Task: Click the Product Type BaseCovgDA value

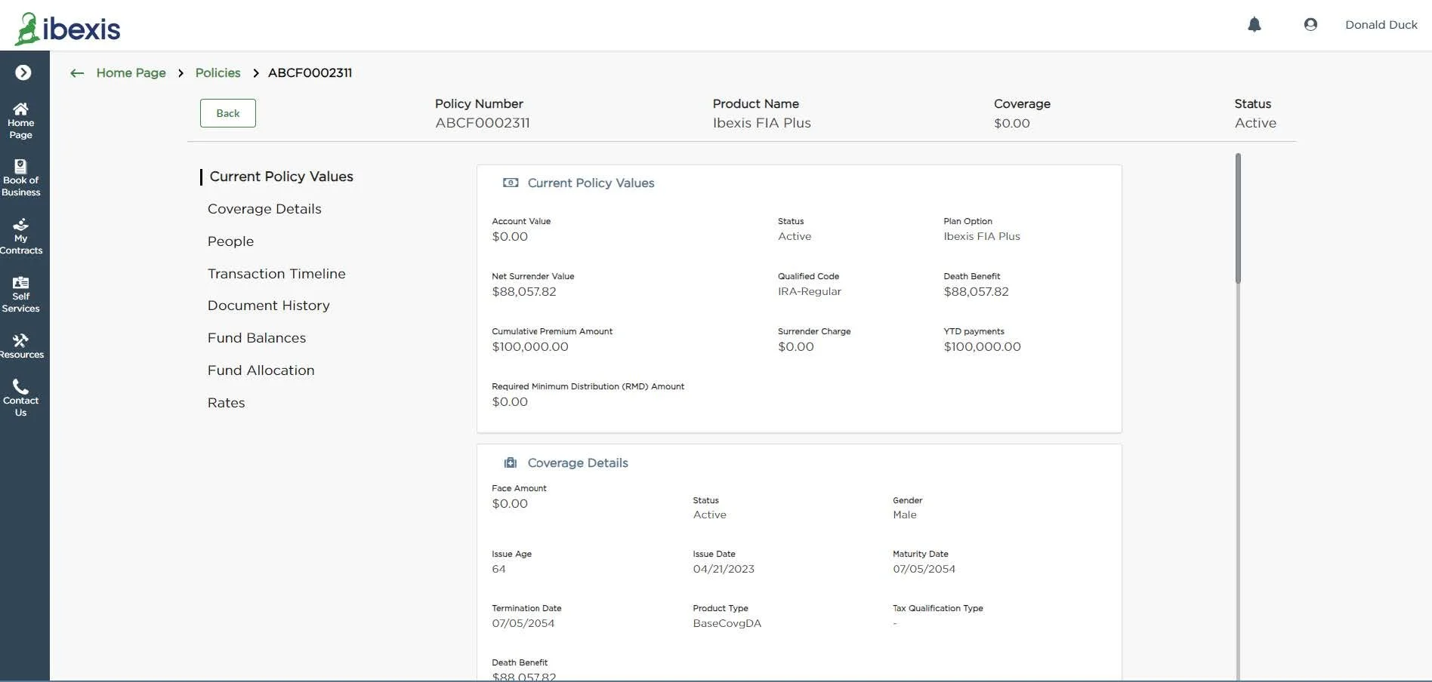Action: point(727,624)
